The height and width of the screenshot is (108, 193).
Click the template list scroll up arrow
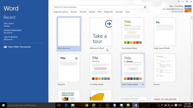[191, 17]
